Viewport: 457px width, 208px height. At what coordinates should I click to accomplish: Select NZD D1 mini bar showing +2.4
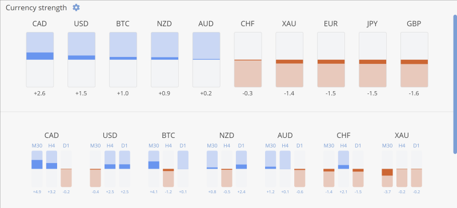(x=241, y=169)
